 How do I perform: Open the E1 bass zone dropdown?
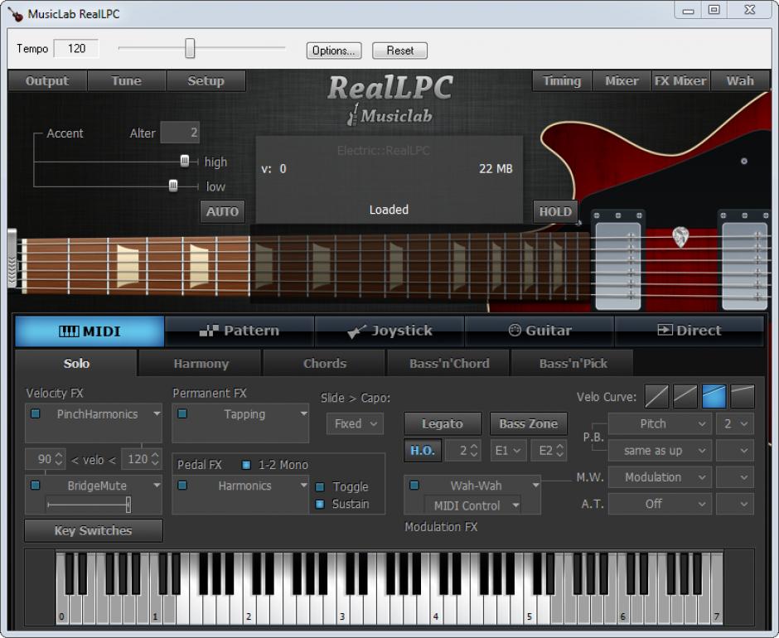point(508,451)
